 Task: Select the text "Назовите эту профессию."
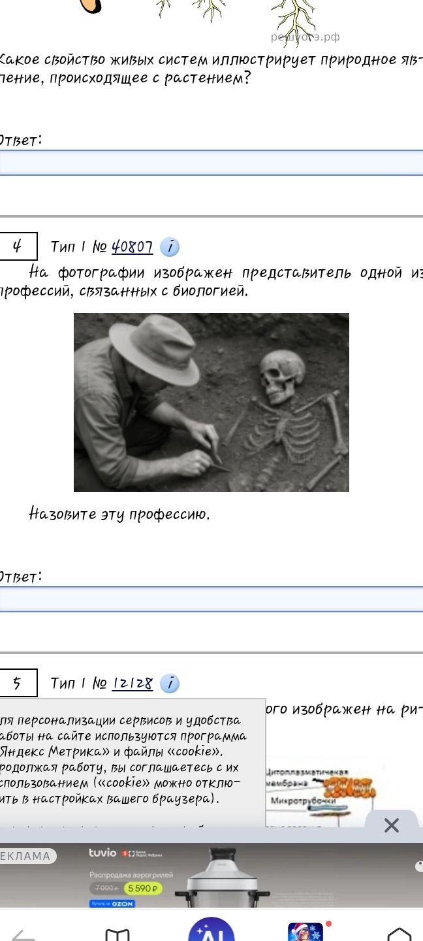[119, 514]
